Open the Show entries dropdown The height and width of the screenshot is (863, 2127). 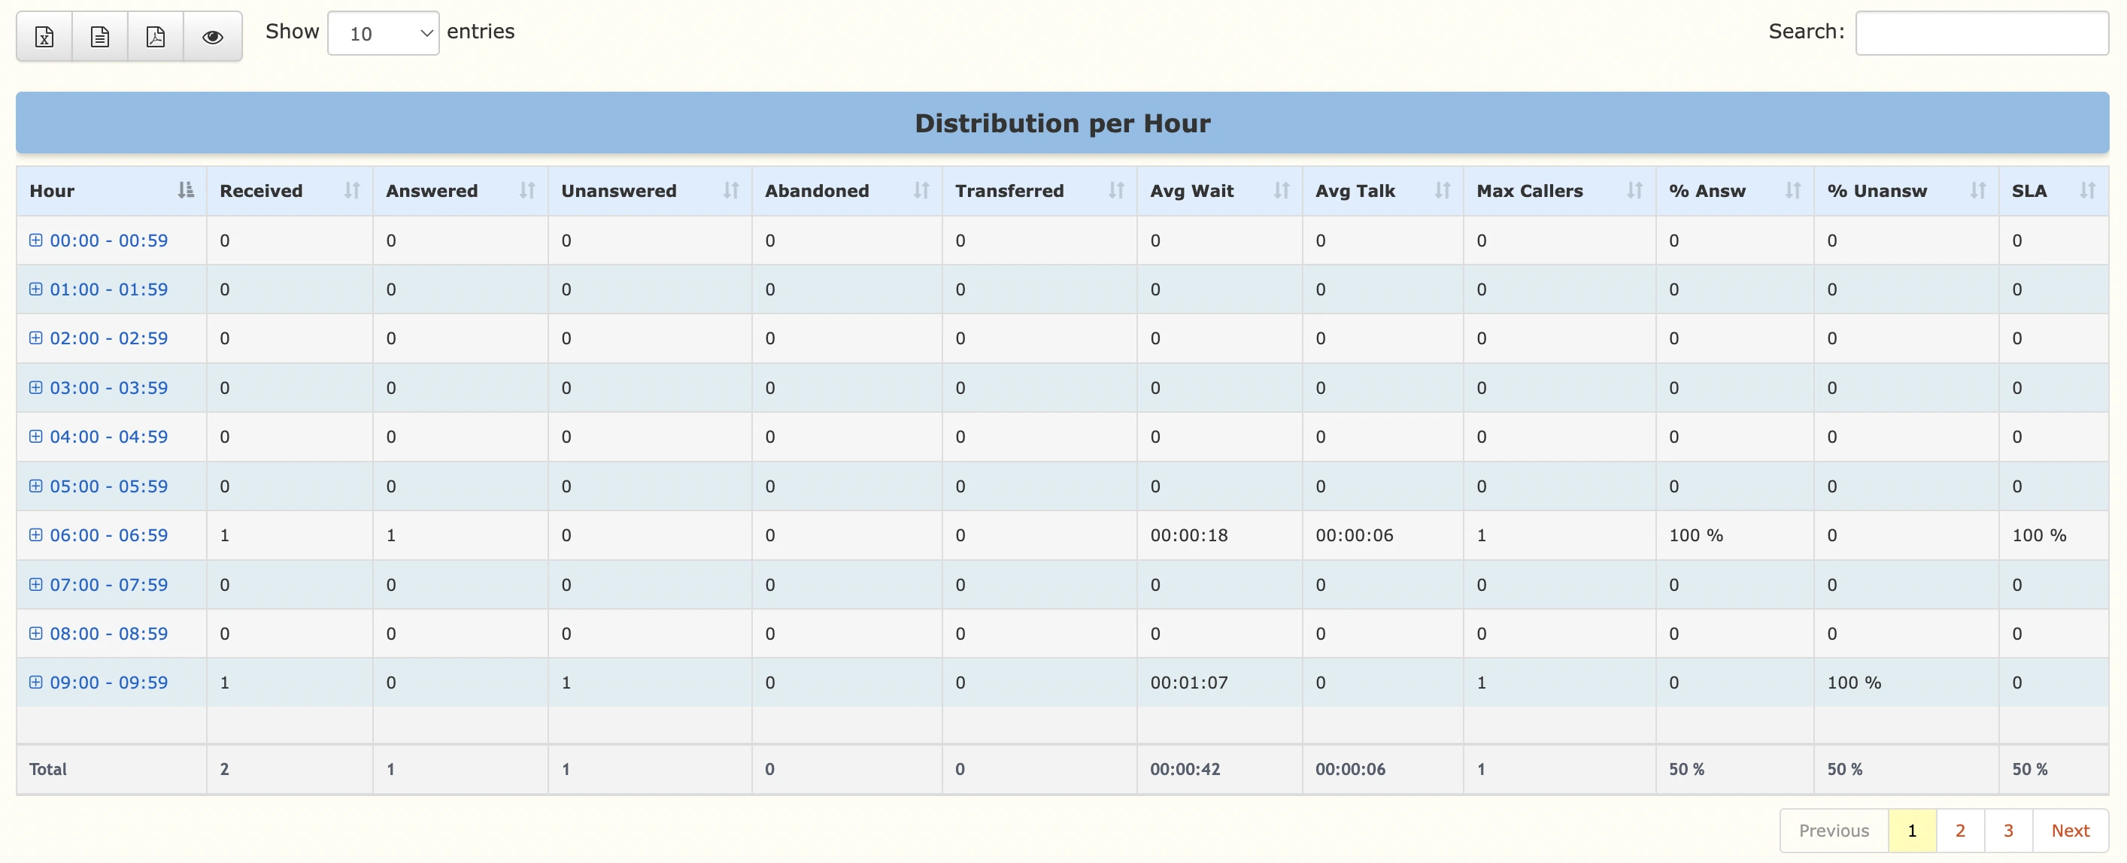[383, 33]
